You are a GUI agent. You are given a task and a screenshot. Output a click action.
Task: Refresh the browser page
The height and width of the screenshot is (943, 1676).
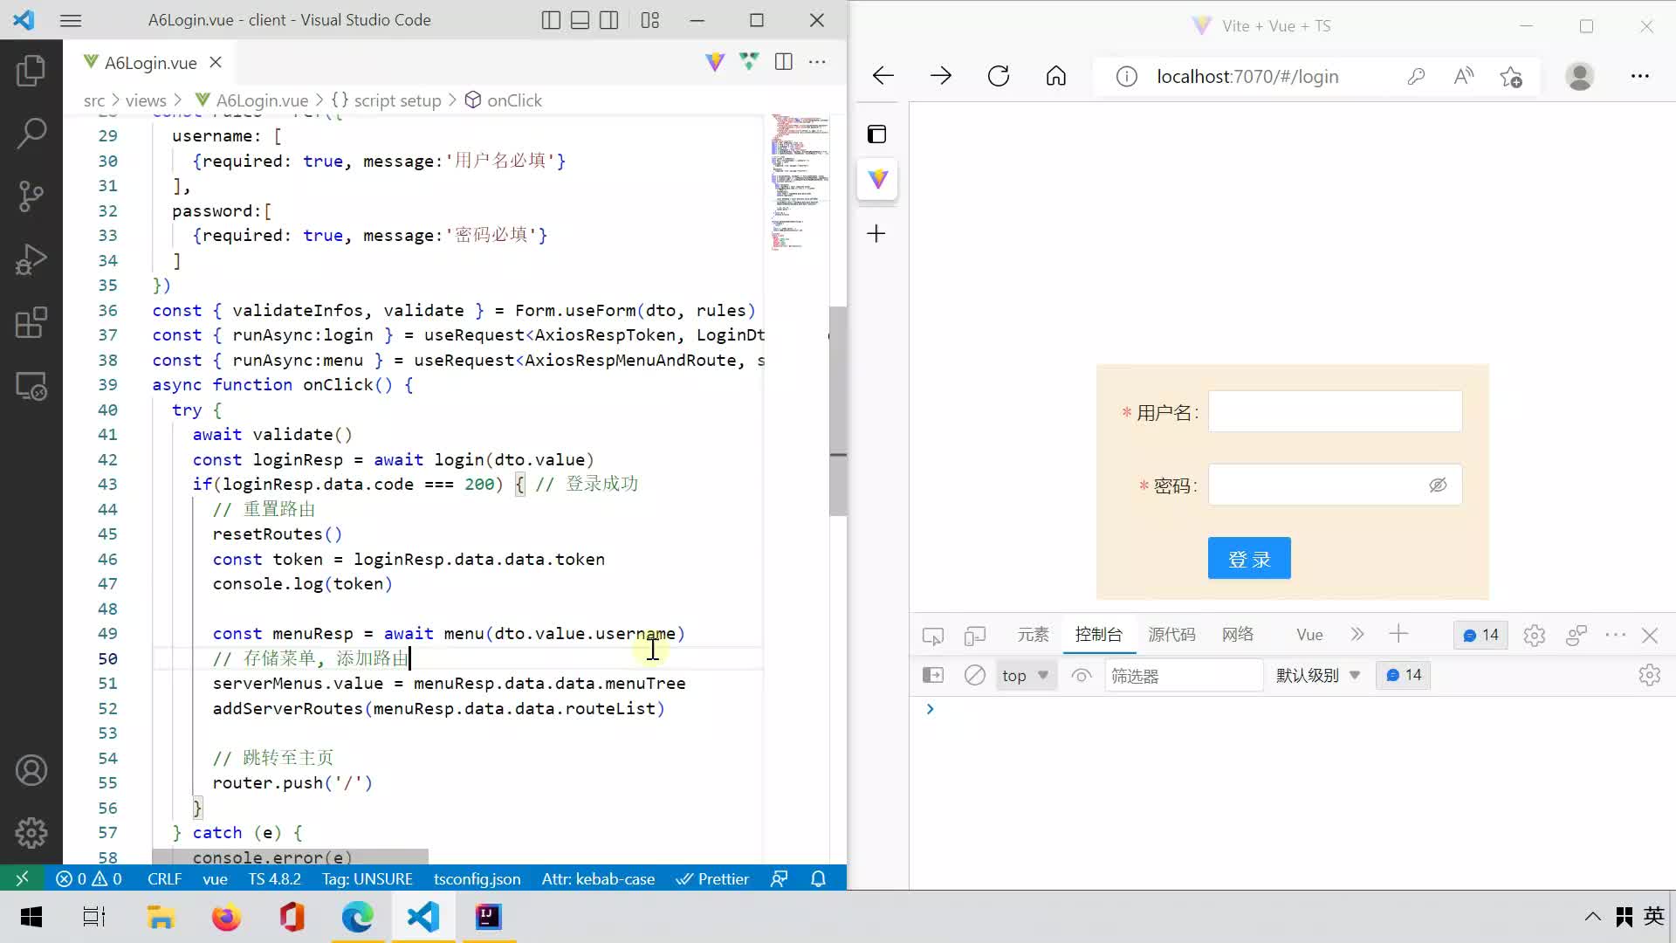tap(999, 76)
